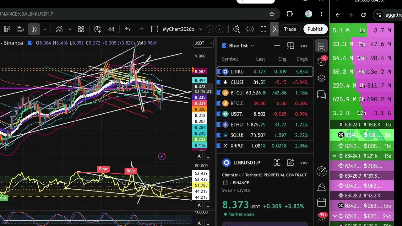
Task: Click the Publish button
Action: pyautogui.click(x=315, y=29)
